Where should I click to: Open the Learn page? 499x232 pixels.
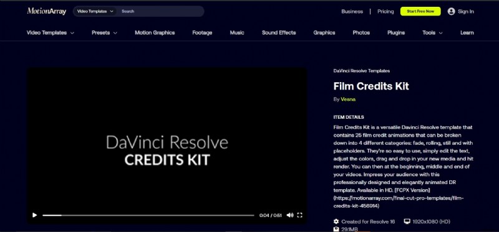point(467,33)
